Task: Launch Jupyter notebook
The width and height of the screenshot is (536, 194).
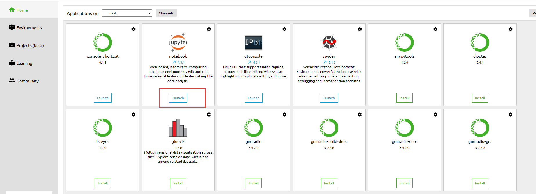Action: 178,98
